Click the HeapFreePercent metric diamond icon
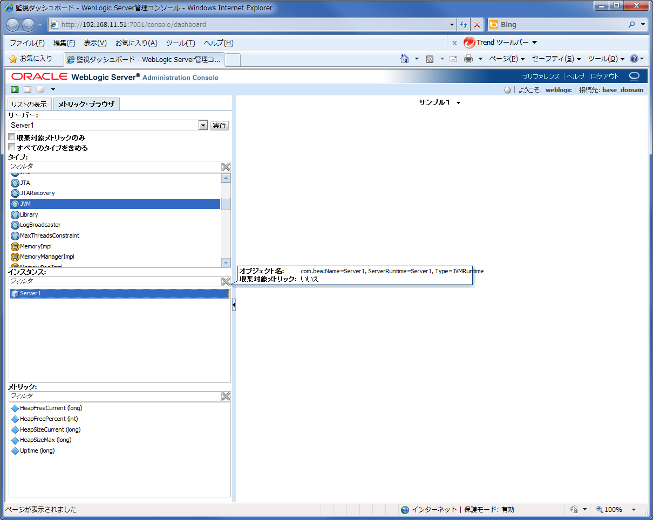The image size is (653, 520). coord(15,419)
